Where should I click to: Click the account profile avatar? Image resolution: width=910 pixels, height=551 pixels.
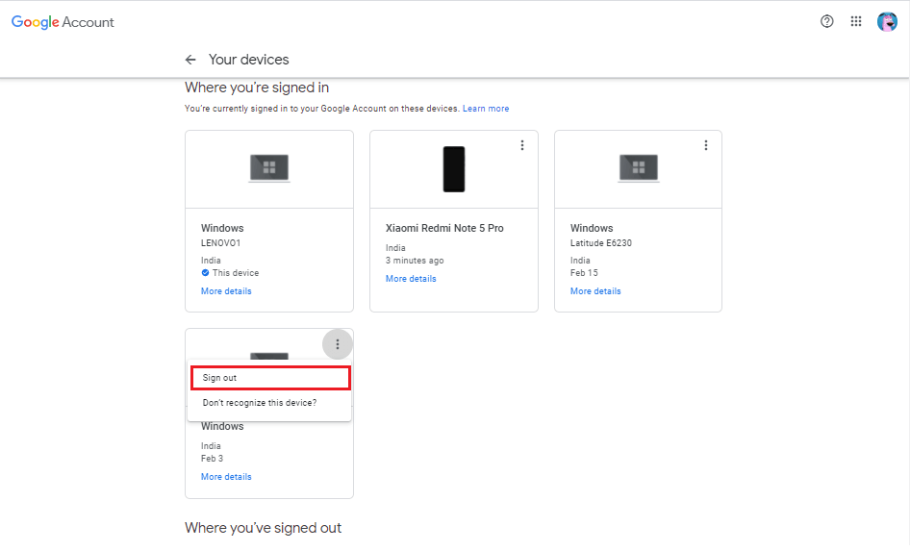click(887, 21)
